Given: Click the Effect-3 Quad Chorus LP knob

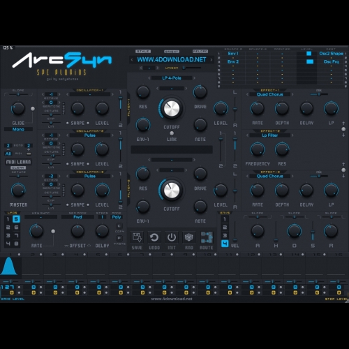Looking at the screenshot, I should click(331, 190).
